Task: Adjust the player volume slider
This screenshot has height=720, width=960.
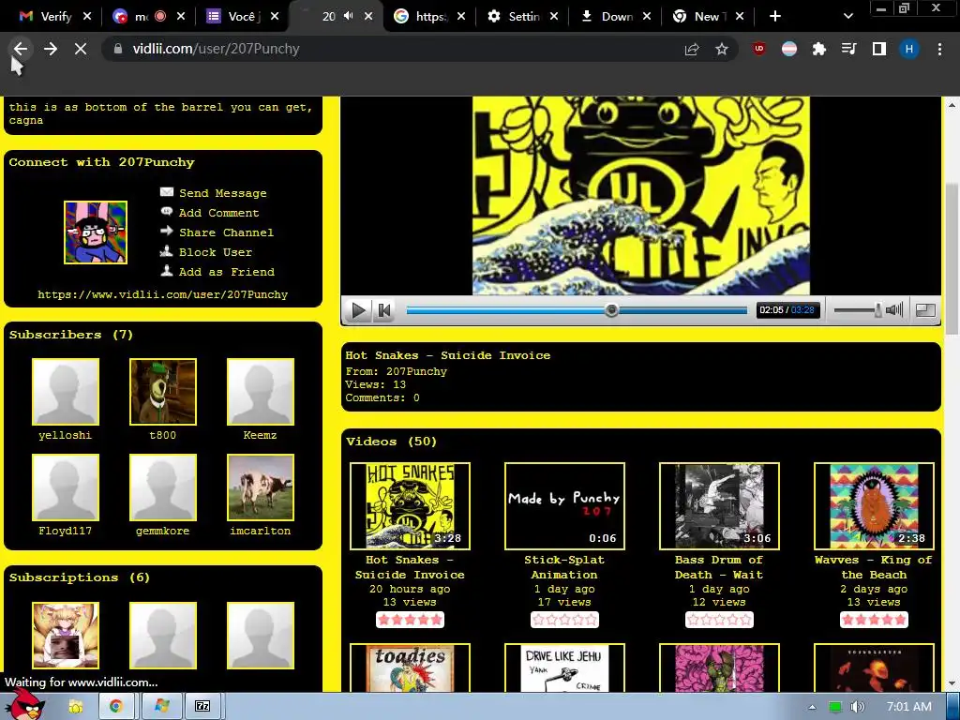Action: pyautogui.click(x=857, y=310)
